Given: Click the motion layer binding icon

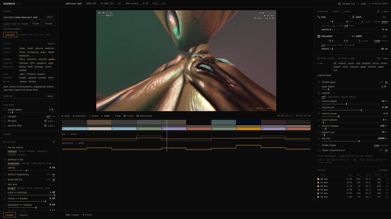Looking at the screenshot, I should point(319,82).
